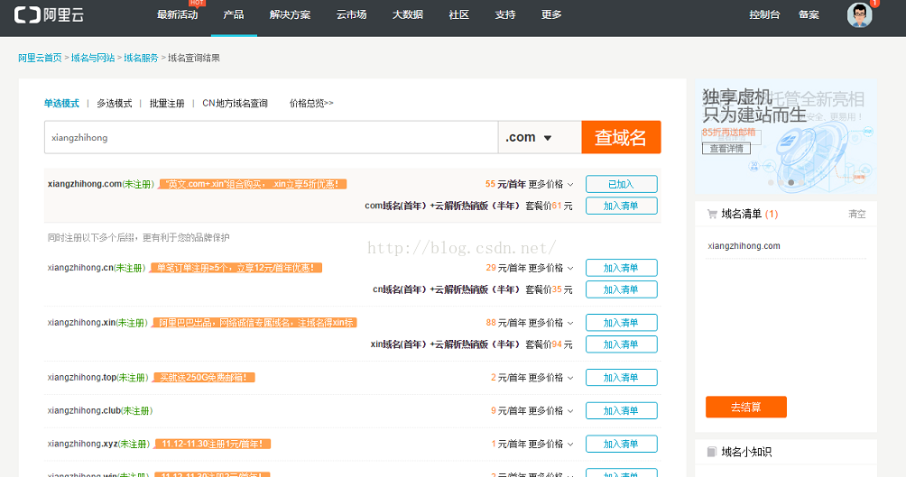Open 域名与网站 breadcrumb link
Image resolution: width=906 pixels, height=477 pixels.
click(x=93, y=58)
